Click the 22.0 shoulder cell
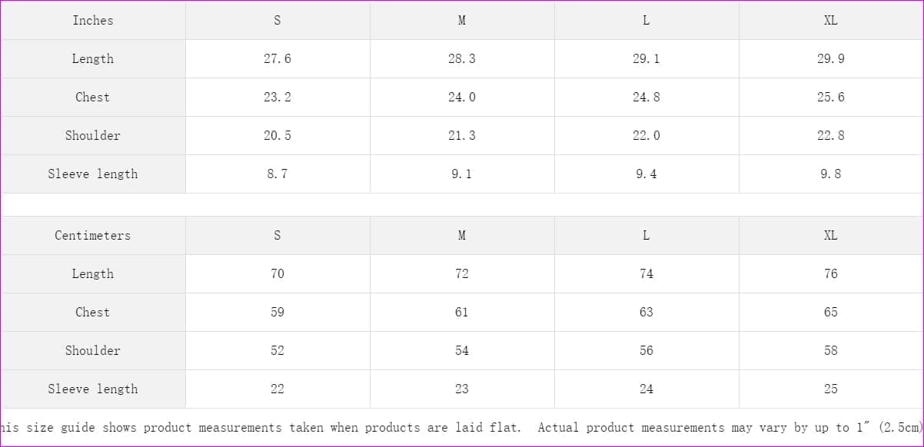924x447 pixels. point(646,136)
